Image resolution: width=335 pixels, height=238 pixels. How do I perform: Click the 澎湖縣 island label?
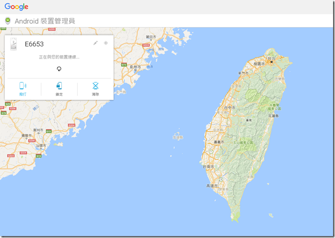[178, 138]
